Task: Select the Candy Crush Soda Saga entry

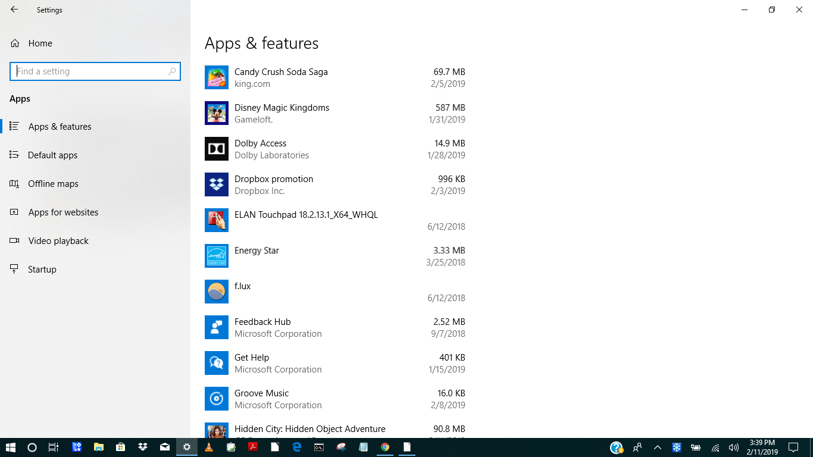Action: pyautogui.click(x=335, y=77)
